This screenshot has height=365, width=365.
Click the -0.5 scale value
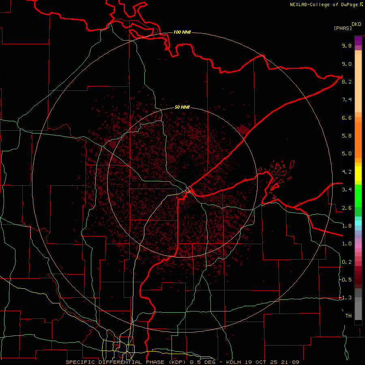coord(346,280)
